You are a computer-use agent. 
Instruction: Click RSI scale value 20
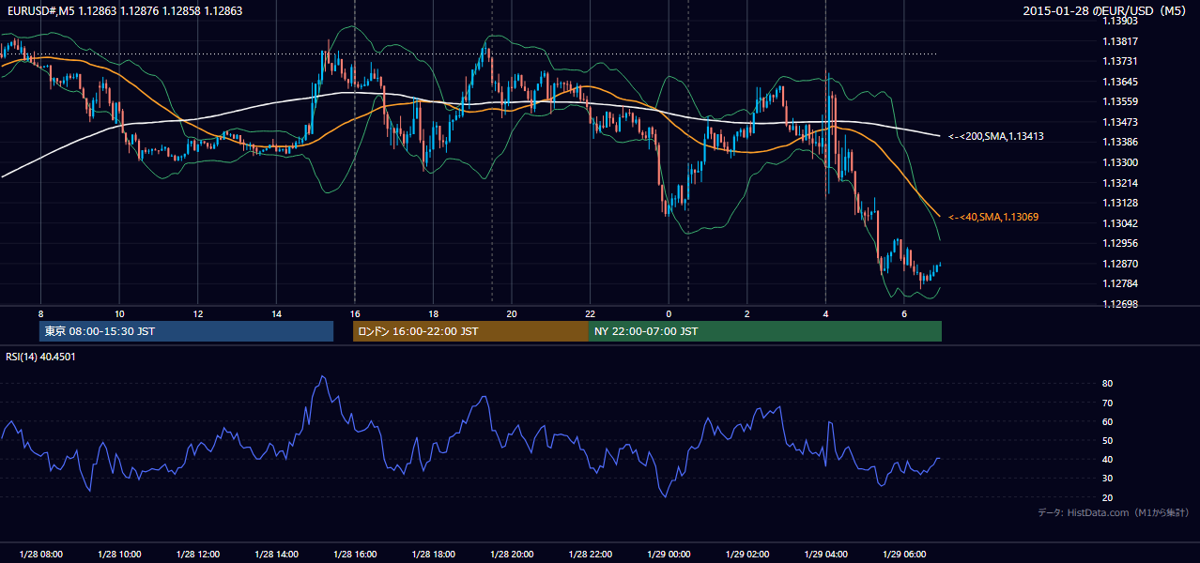click(x=1108, y=497)
